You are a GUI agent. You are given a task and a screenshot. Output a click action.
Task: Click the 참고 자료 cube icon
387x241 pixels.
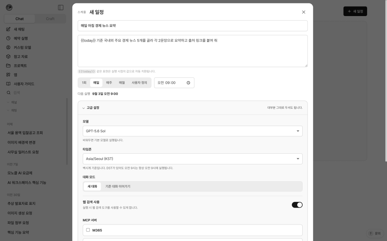[x=8, y=56]
